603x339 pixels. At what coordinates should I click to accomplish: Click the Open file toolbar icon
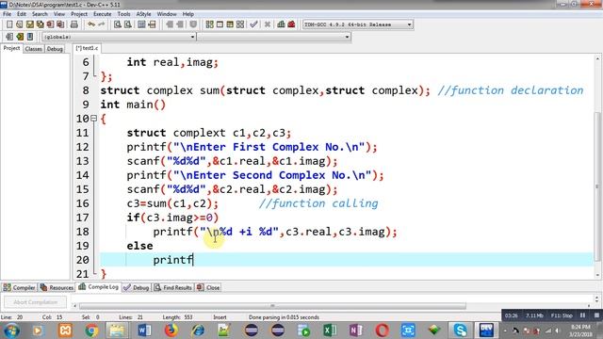click(x=20, y=24)
